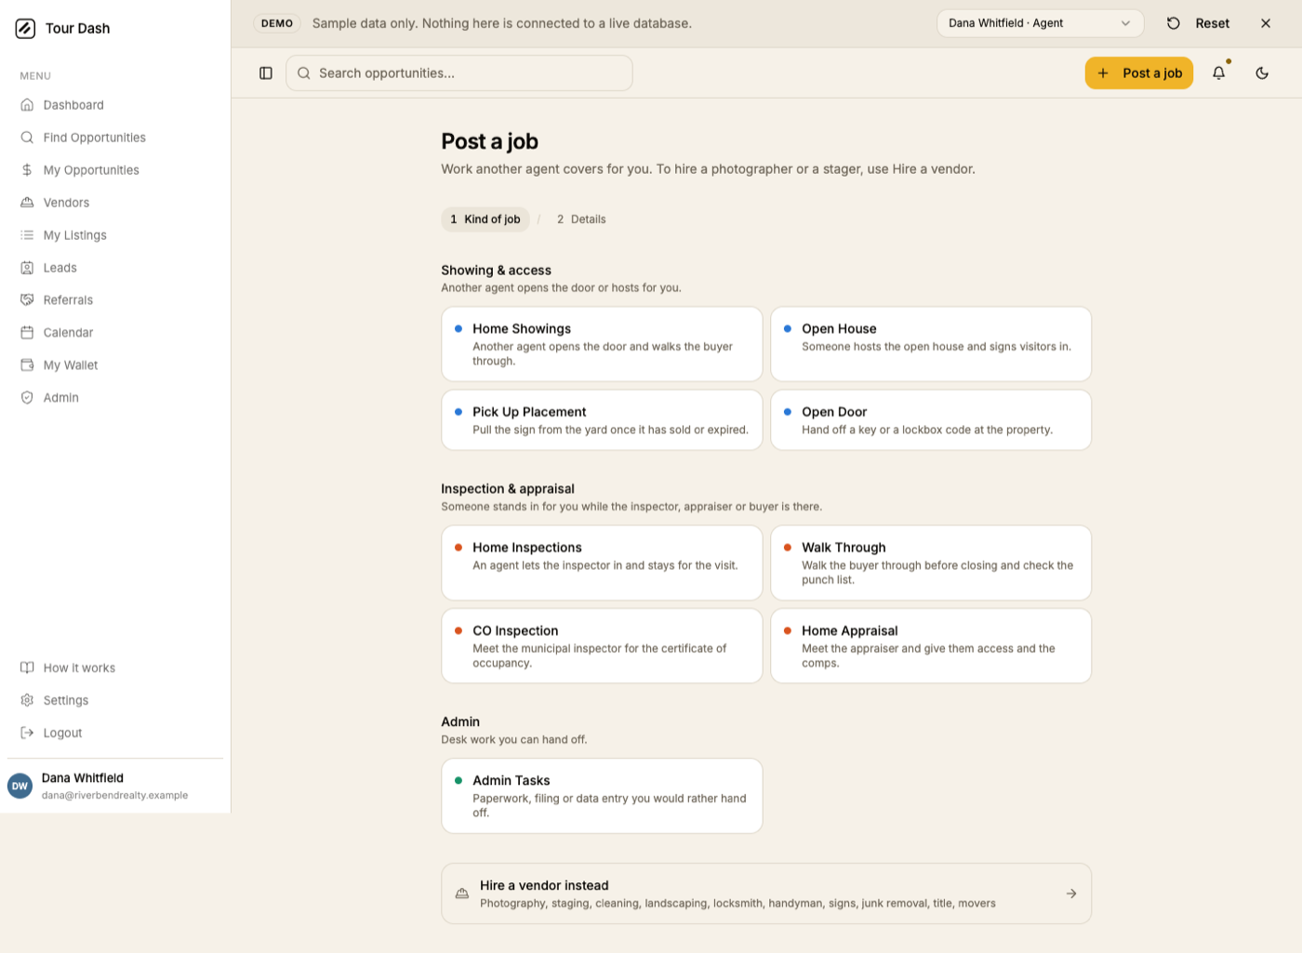Toggle the sidebar panel icon
Screen dimensions: 1302x953
(266, 73)
